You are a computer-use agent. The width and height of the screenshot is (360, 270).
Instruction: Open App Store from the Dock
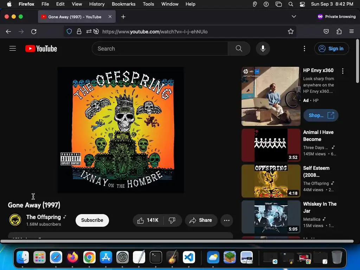pyautogui.click(x=106, y=257)
